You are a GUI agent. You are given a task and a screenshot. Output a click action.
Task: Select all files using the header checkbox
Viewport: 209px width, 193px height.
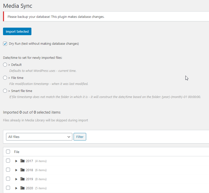point(8,152)
